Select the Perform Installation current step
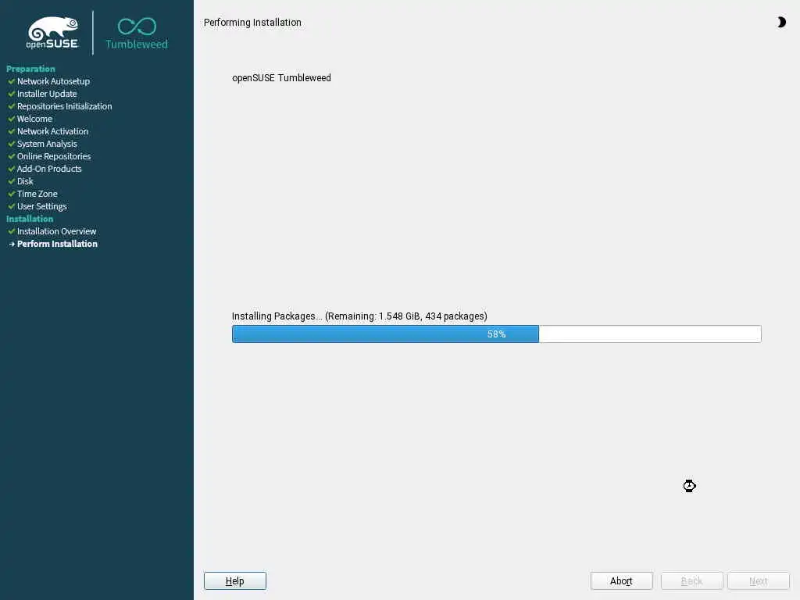 click(x=57, y=244)
